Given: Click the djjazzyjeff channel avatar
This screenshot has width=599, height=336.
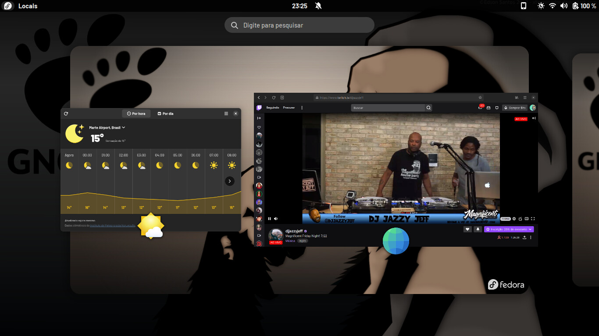Looking at the screenshot, I should coord(276,236).
